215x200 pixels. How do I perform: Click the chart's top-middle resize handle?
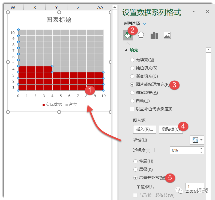pos(59,12)
